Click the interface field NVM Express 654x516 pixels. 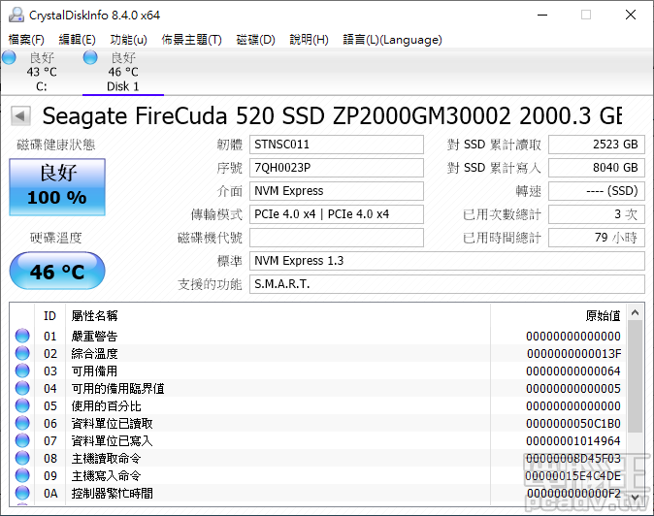[337, 191]
